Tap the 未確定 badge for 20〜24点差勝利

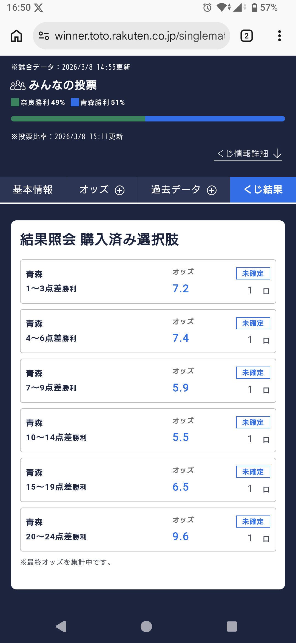coord(253,522)
